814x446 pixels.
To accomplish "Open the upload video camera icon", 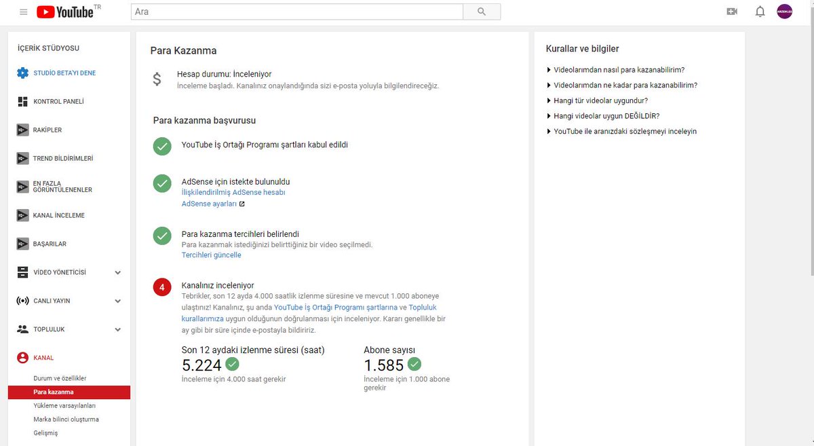I will (731, 12).
